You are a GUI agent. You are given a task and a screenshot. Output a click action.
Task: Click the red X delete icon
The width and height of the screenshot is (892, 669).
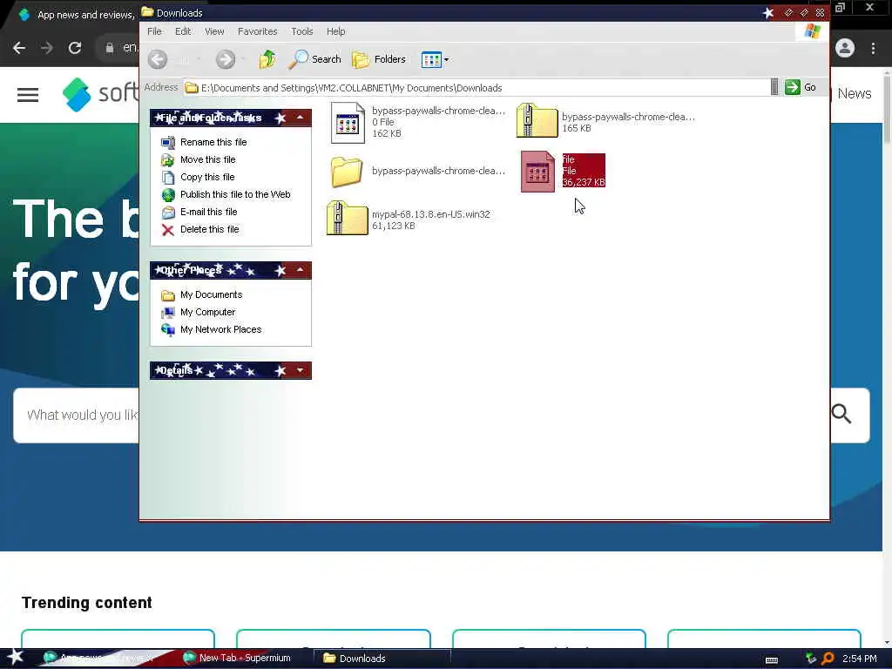pos(168,230)
